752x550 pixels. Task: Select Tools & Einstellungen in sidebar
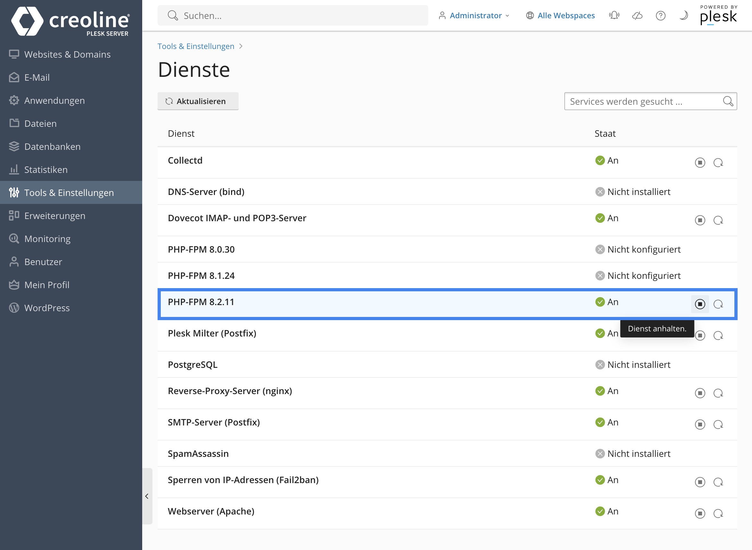coord(71,192)
